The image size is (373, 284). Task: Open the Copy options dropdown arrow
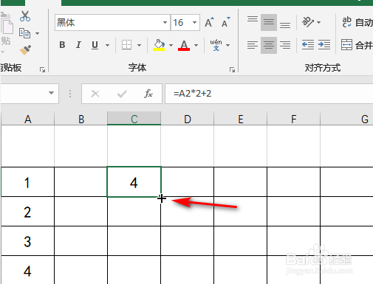tap(37, 33)
